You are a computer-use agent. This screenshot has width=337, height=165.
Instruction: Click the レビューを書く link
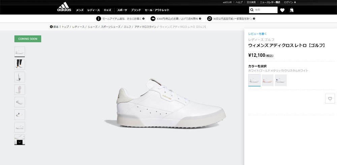(x=257, y=34)
